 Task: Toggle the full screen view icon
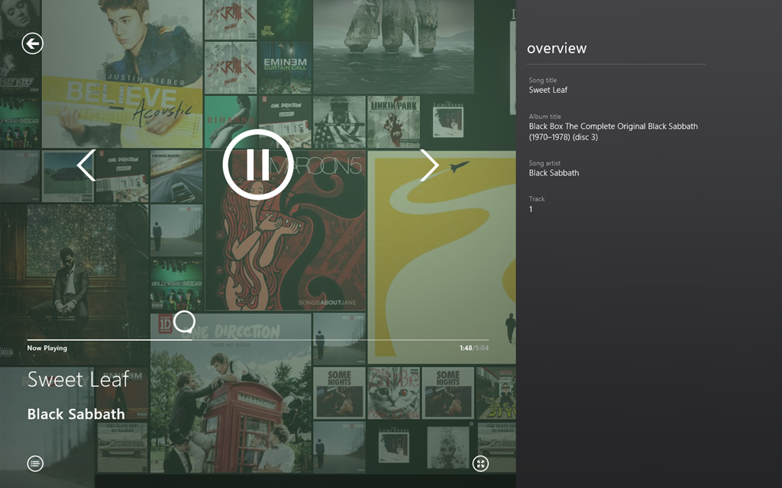click(480, 464)
